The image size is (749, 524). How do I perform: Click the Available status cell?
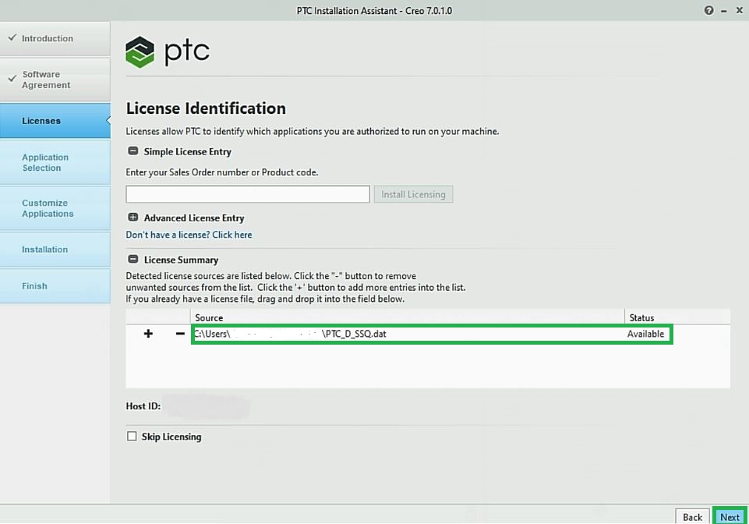(x=645, y=334)
